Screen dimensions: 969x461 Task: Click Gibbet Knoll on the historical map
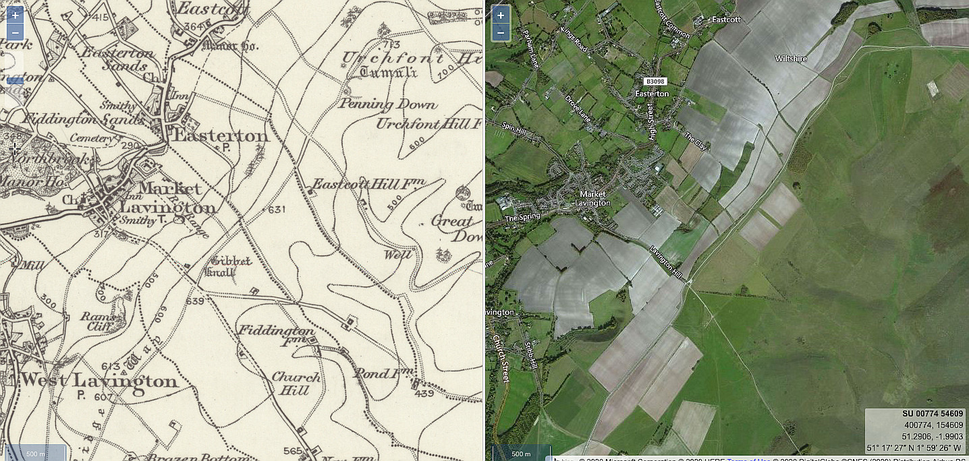(232, 266)
